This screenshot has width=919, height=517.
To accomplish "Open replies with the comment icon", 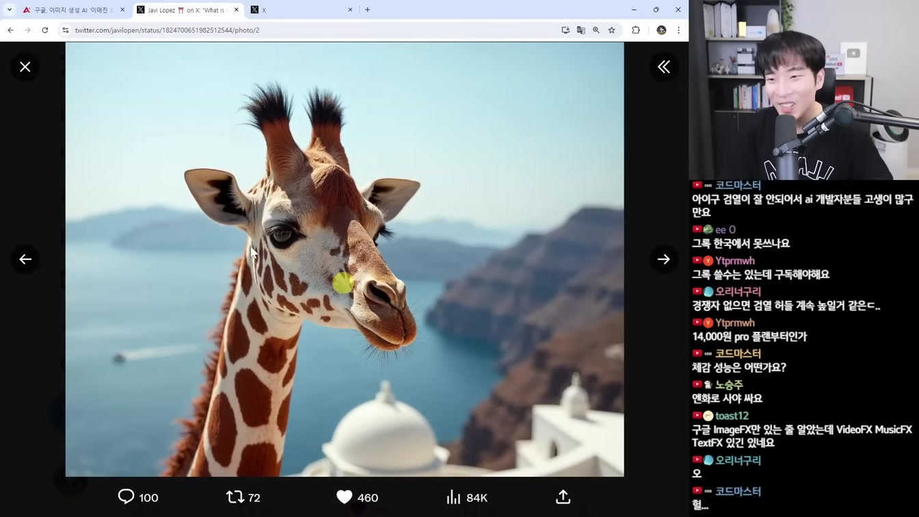I will click(x=126, y=497).
